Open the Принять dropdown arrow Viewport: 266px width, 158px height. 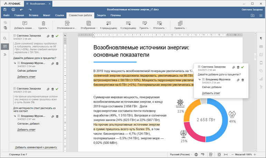[149, 28]
